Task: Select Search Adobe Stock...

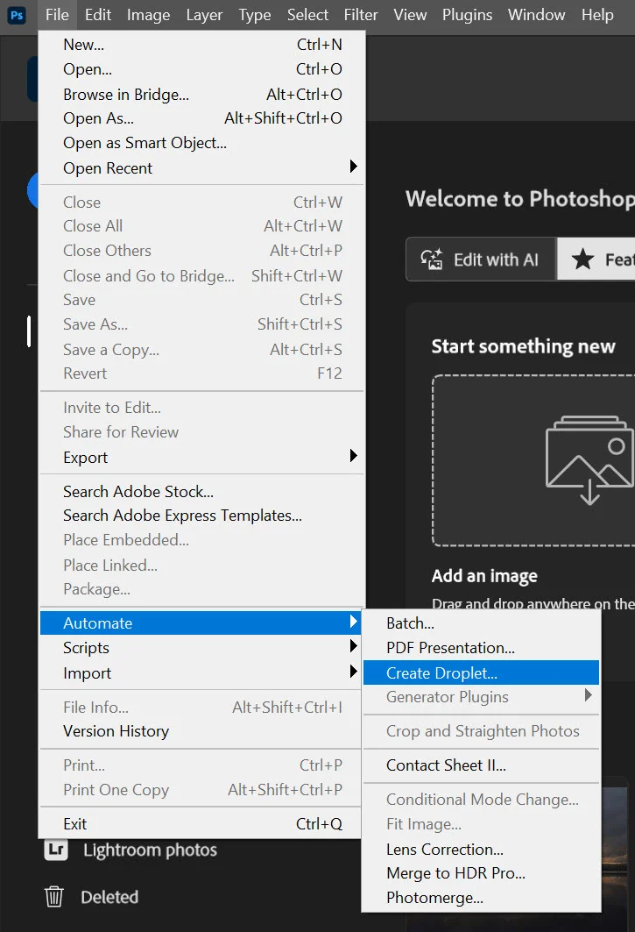Action: coord(202,492)
